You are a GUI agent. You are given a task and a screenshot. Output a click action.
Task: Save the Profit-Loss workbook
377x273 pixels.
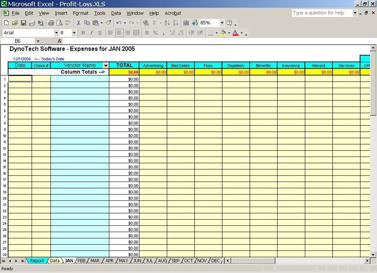tap(24, 23)
